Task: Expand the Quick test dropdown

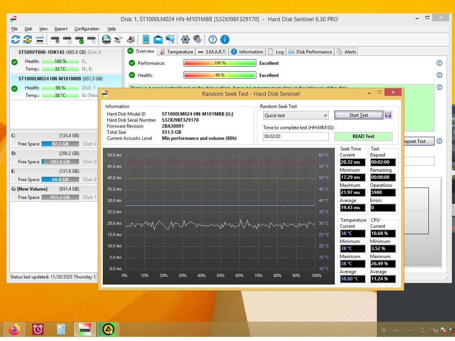Action: tap(296, 116)
